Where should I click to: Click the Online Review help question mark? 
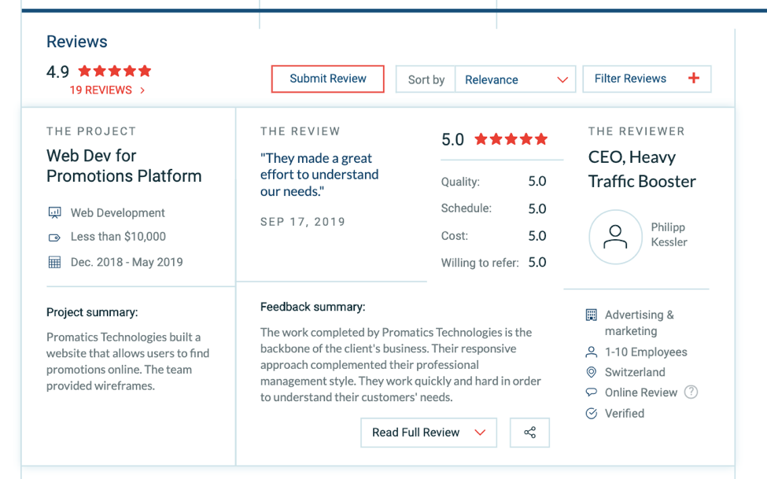coord(691,392)
